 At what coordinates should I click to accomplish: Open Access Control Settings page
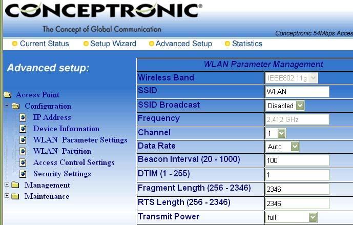(x=74, y=162)
